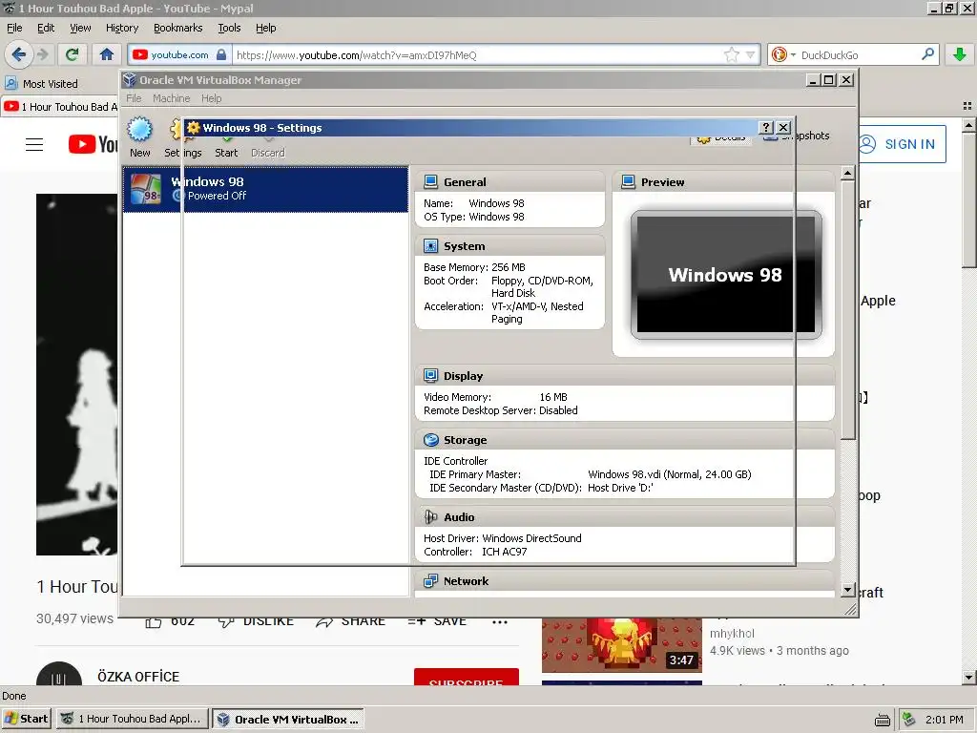Reload the page with the green refresh icon
This screenshot has height=733, width=977.
73,54
